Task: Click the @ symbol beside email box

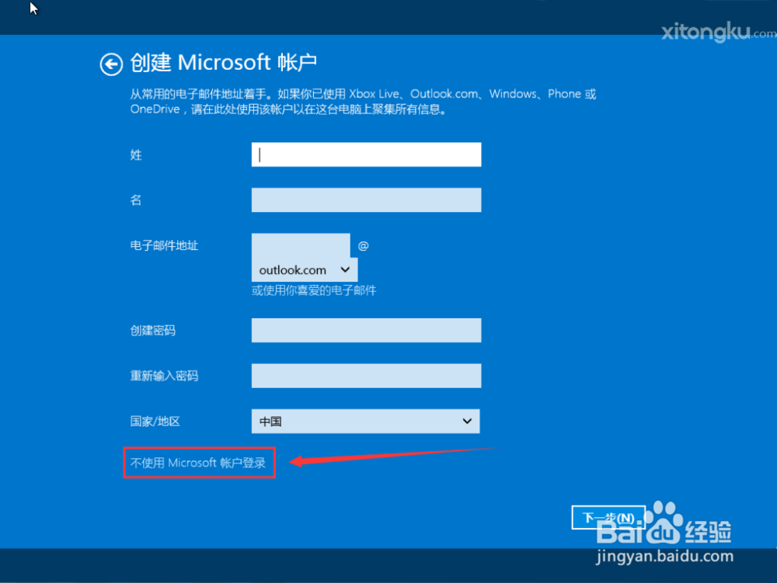Action: [x=363, y=246]
